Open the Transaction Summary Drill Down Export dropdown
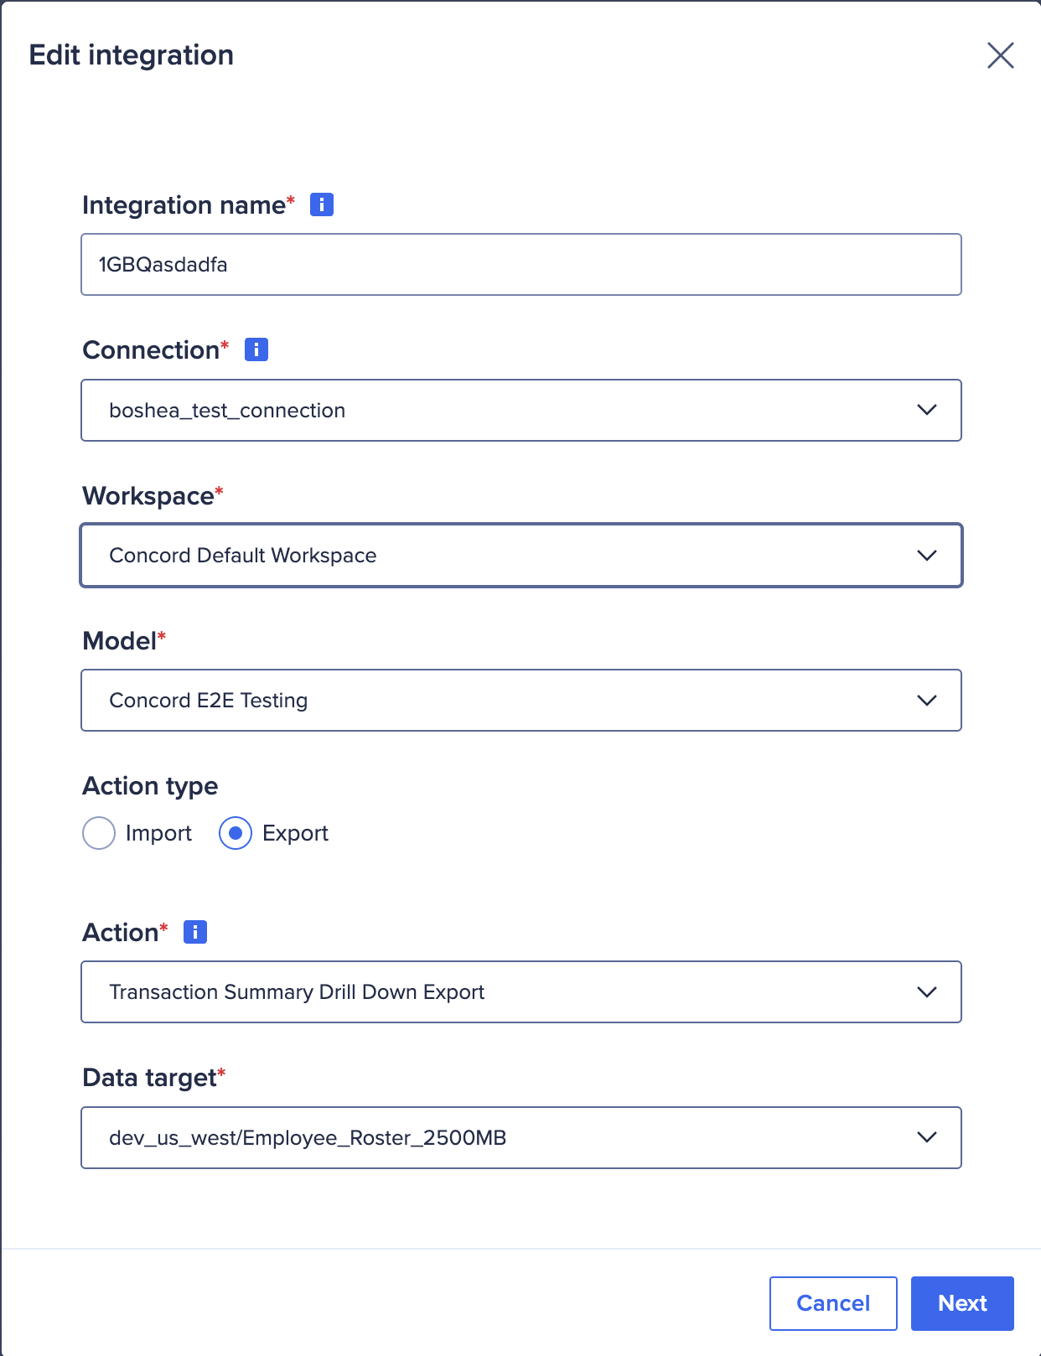Viewport: 1041px width, 1356px height. 520,991
